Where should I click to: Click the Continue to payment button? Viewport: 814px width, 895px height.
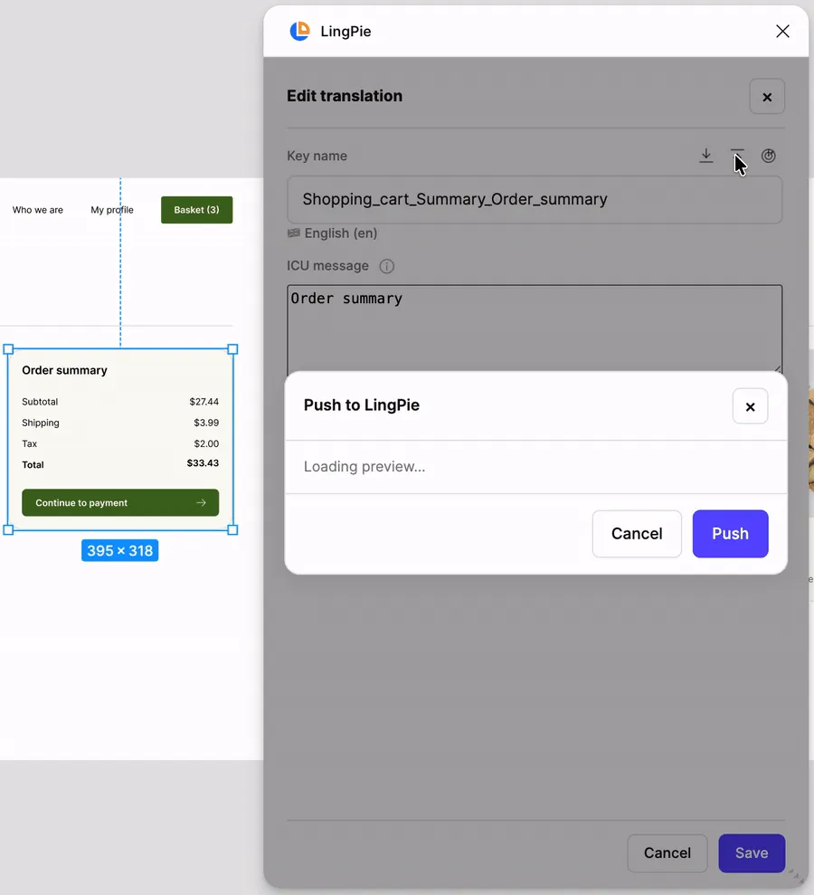[x=120, y=502]
